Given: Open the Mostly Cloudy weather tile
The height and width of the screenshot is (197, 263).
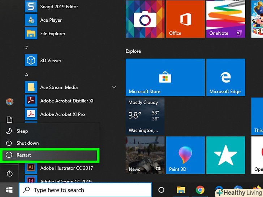Looking at the screenshot, I should (145, 116).
